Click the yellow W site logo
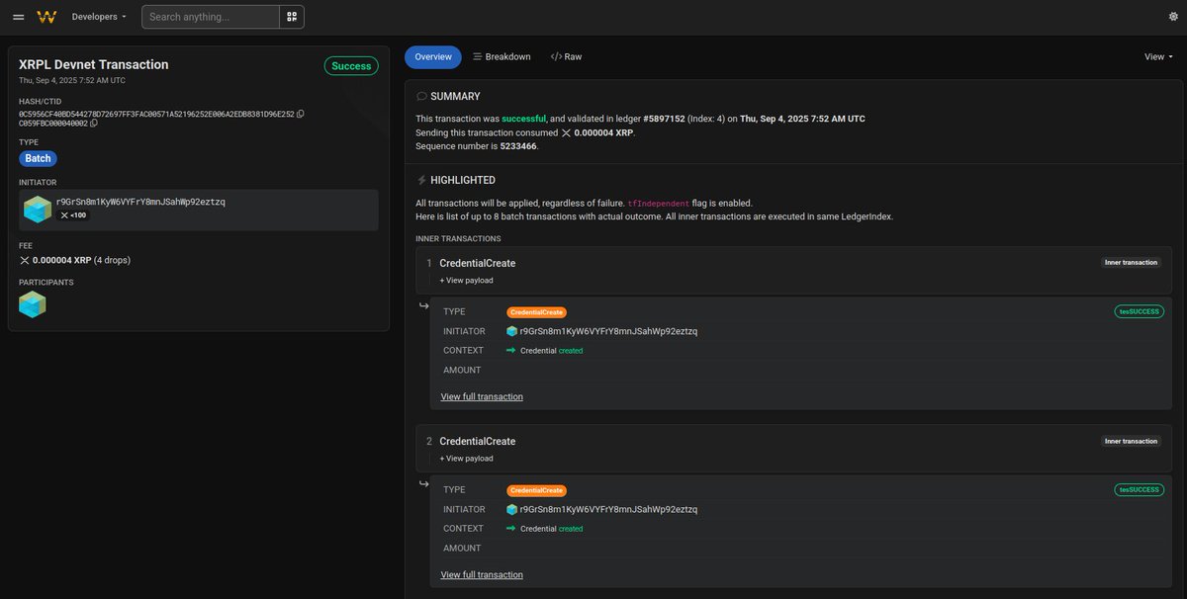1187x599 pixels. pyautogui.click(x=46, y=17)
